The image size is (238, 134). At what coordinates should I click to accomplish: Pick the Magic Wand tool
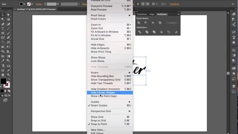click(x=3, y=19)
